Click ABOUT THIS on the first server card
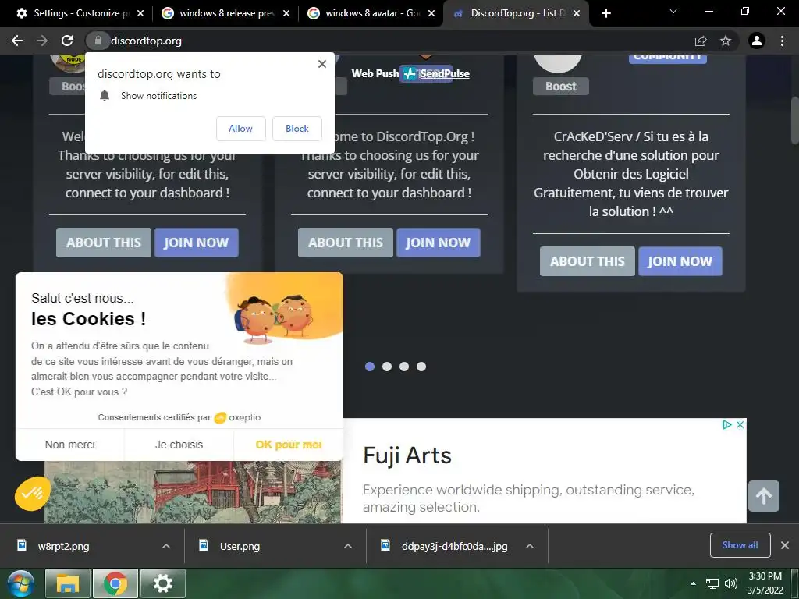799x599 pixels. coord(104,243)
